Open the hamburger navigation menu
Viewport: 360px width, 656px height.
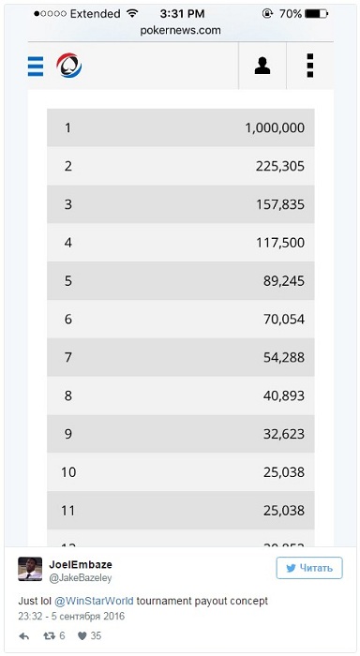36,67
